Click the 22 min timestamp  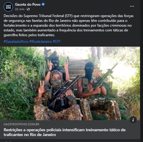20,9
